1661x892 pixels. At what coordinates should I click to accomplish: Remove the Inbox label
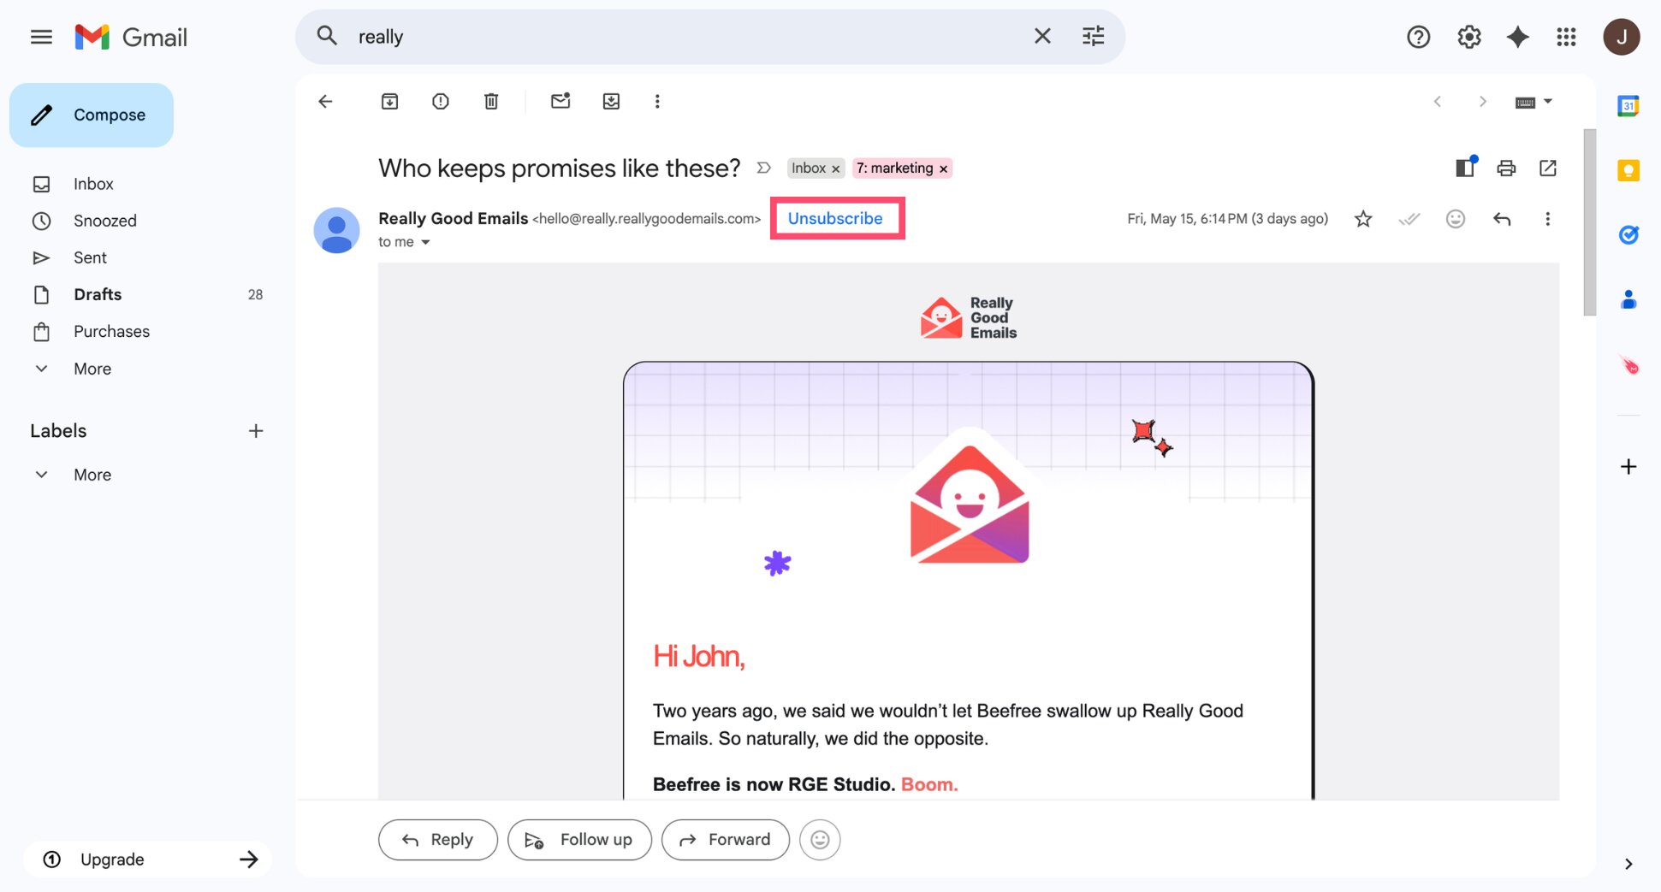click(836, 168)
